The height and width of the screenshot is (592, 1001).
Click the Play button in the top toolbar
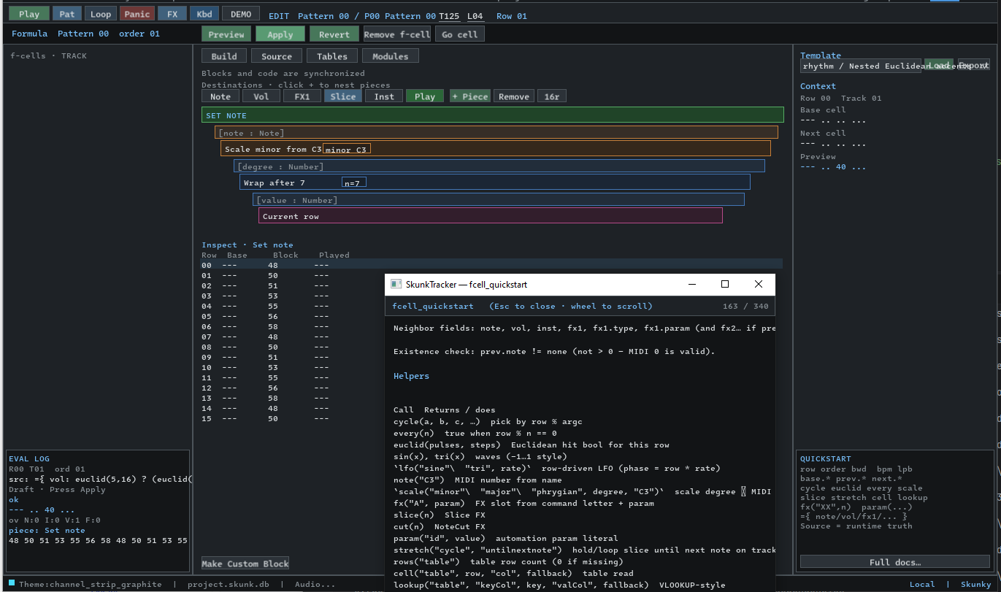tap(29, 14)
